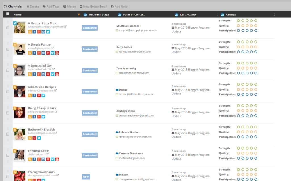Set fifth Strength rating circle for A Simple Pantry
Screen dimensions: 291x181
pyautogui.click(x=255, y=42)
